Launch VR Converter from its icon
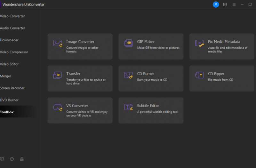Viewport: 256px width, 168px height. (58, 107)
